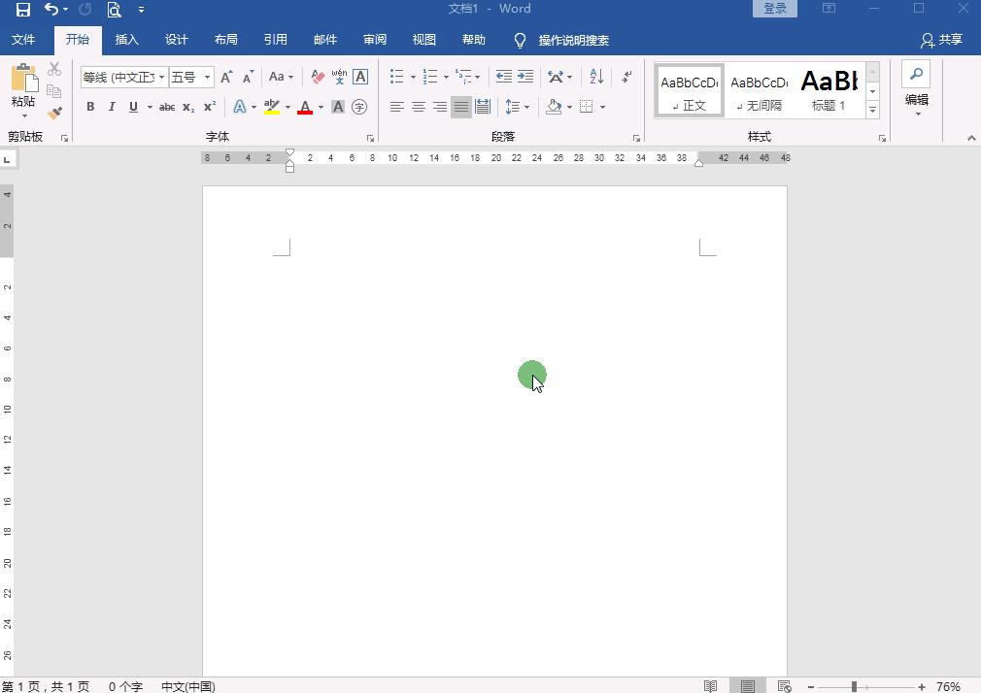This screenshot has height=693, width=981.
Task: Decrease indent of paragraph
Action: click(504, 77)
